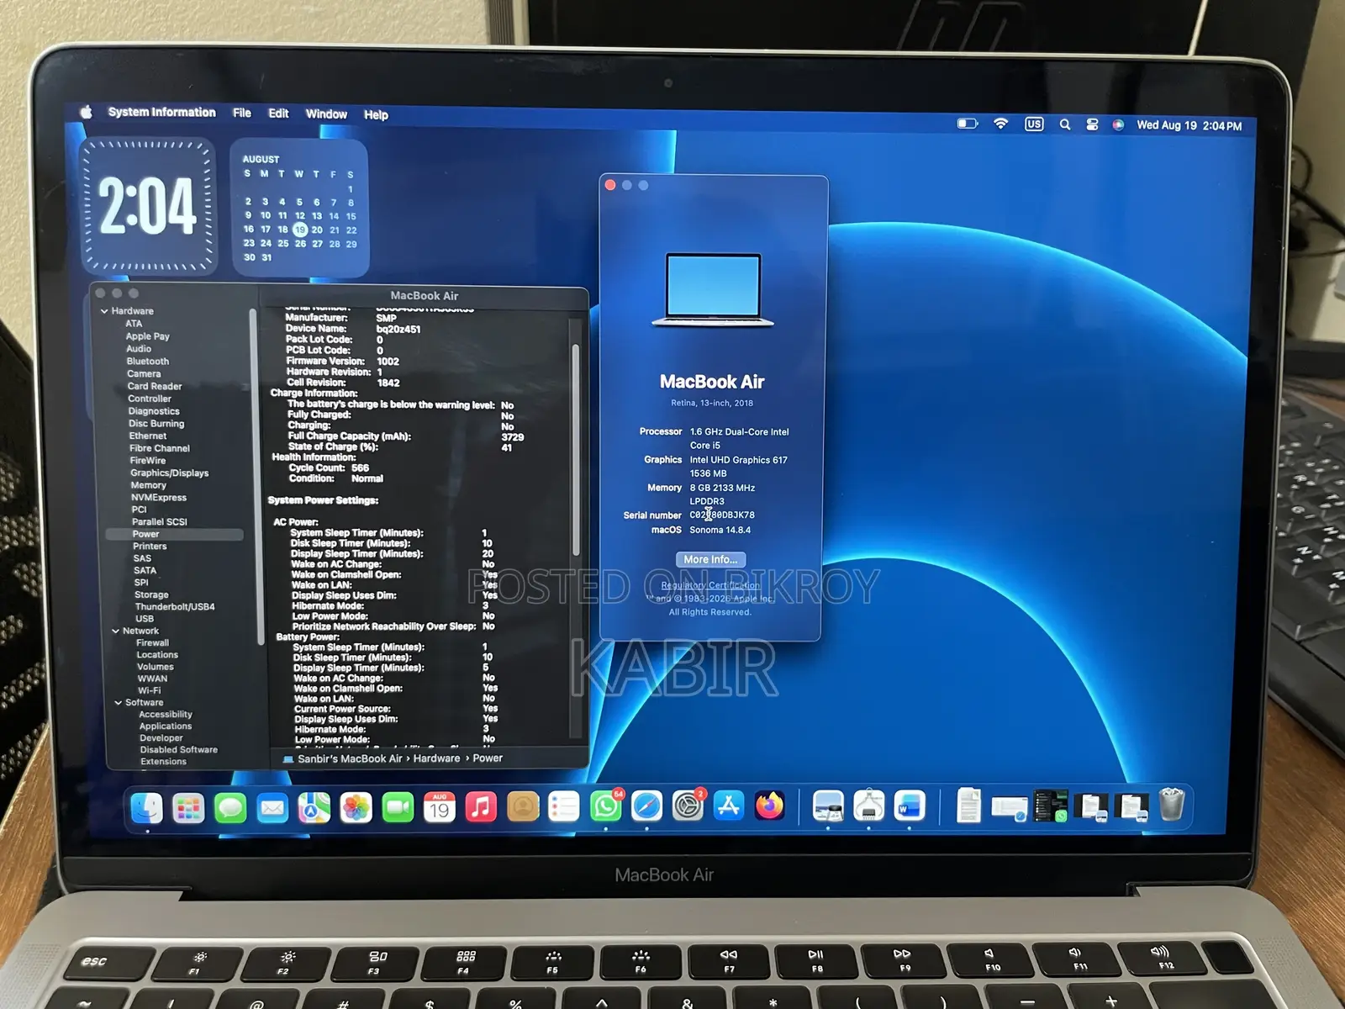Click the MacBook Air image in About window
Screen dimensions: 1345x1009
click(x=713, y=290)
